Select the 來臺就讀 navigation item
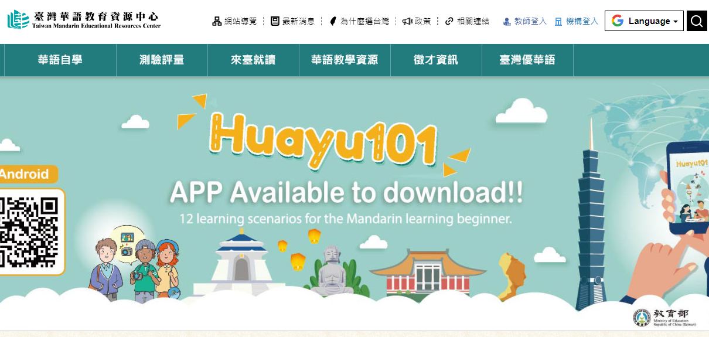 253,60
